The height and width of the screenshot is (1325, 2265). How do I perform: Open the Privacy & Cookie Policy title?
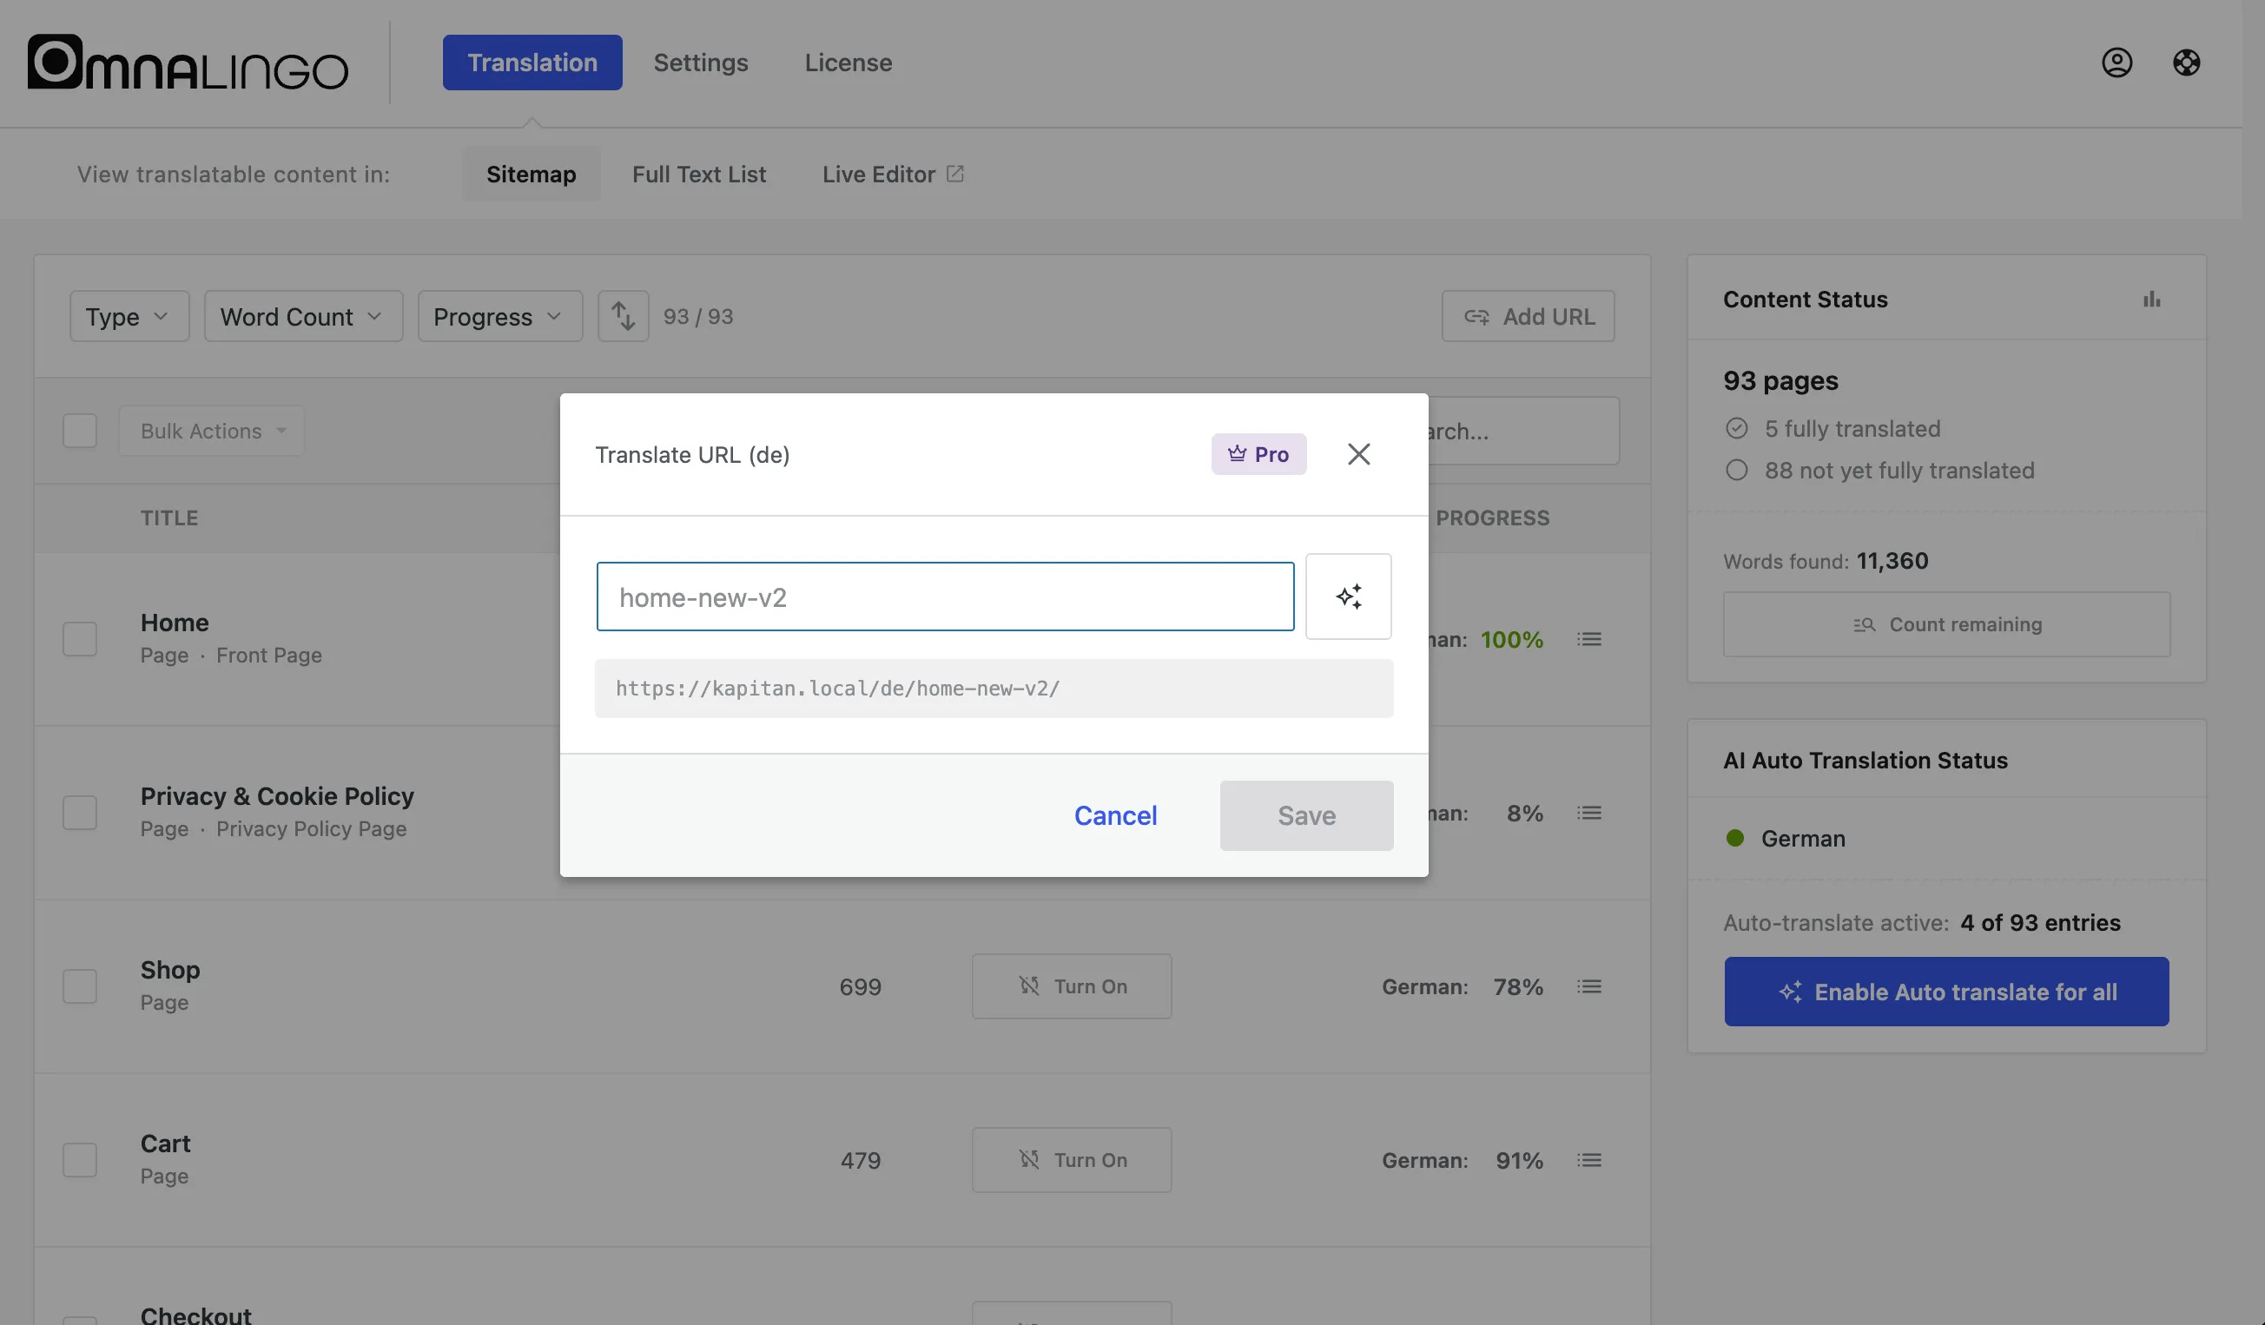point(277,795)
